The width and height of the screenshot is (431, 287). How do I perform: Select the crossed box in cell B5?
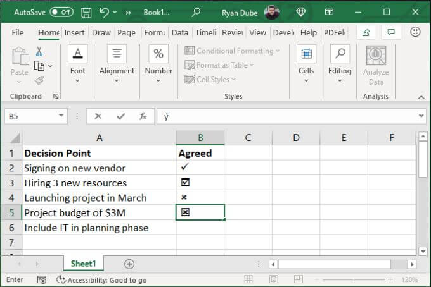click(185, 212)
